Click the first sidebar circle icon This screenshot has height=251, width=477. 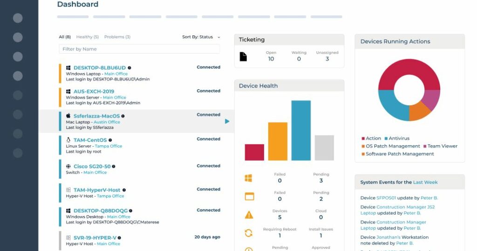18,18
